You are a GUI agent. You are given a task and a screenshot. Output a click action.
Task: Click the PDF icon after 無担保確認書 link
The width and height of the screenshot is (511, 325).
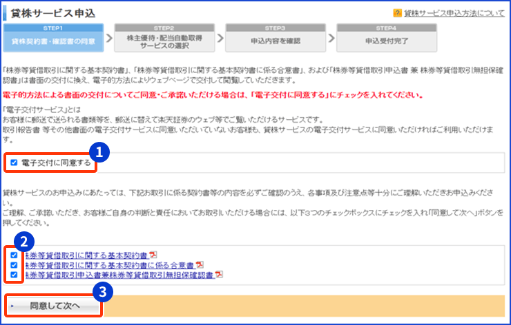tap(219, 275)
